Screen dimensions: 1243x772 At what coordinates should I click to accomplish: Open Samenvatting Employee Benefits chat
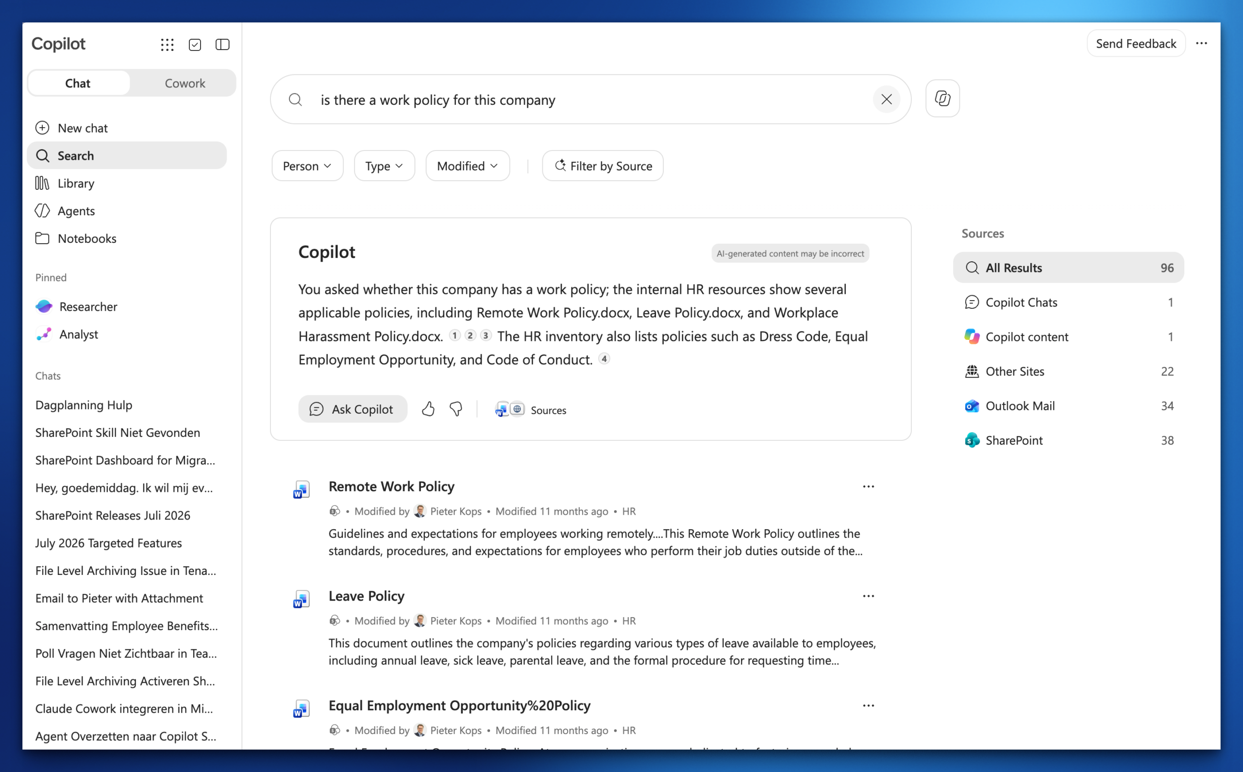(127, 625)
